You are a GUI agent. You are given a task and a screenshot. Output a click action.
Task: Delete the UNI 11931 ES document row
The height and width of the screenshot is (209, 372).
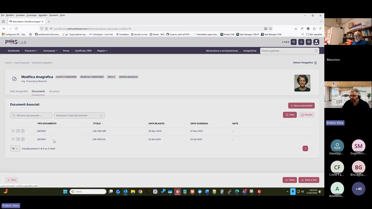click(23, 139)
